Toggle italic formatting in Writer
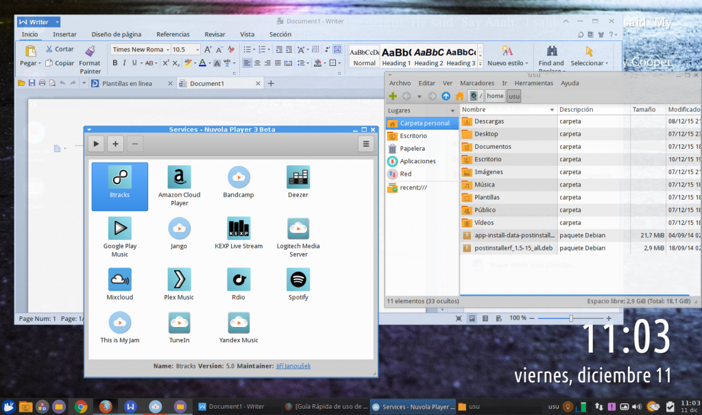Screen dimensions: 702x415 pos(125,62)
